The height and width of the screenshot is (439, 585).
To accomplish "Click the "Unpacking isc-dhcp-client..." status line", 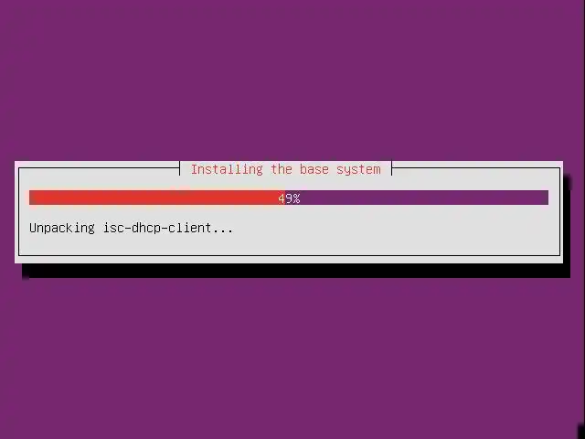I will 132,228.
